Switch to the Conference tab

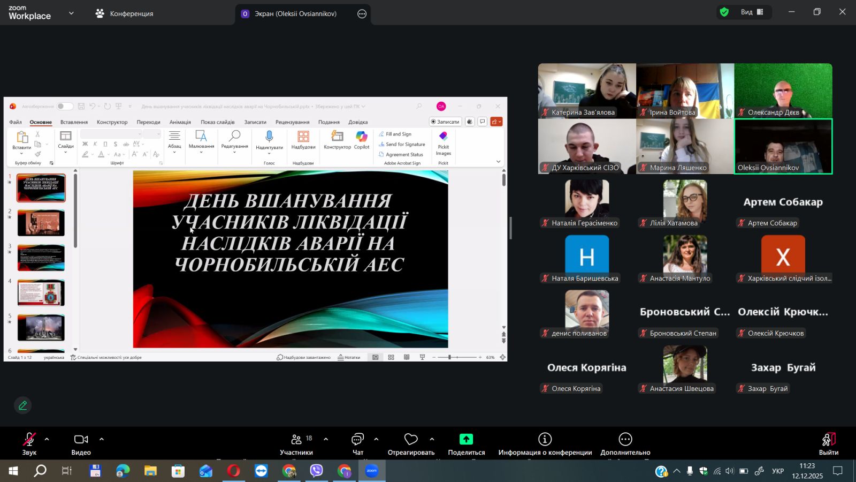[x=125, y=14]
